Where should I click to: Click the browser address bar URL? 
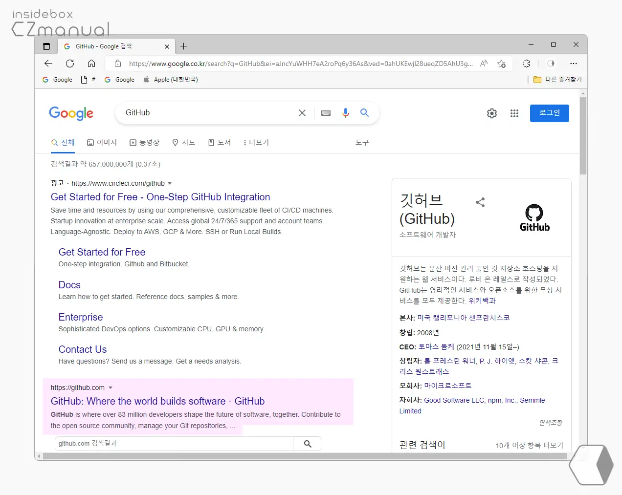coord(300,64)
